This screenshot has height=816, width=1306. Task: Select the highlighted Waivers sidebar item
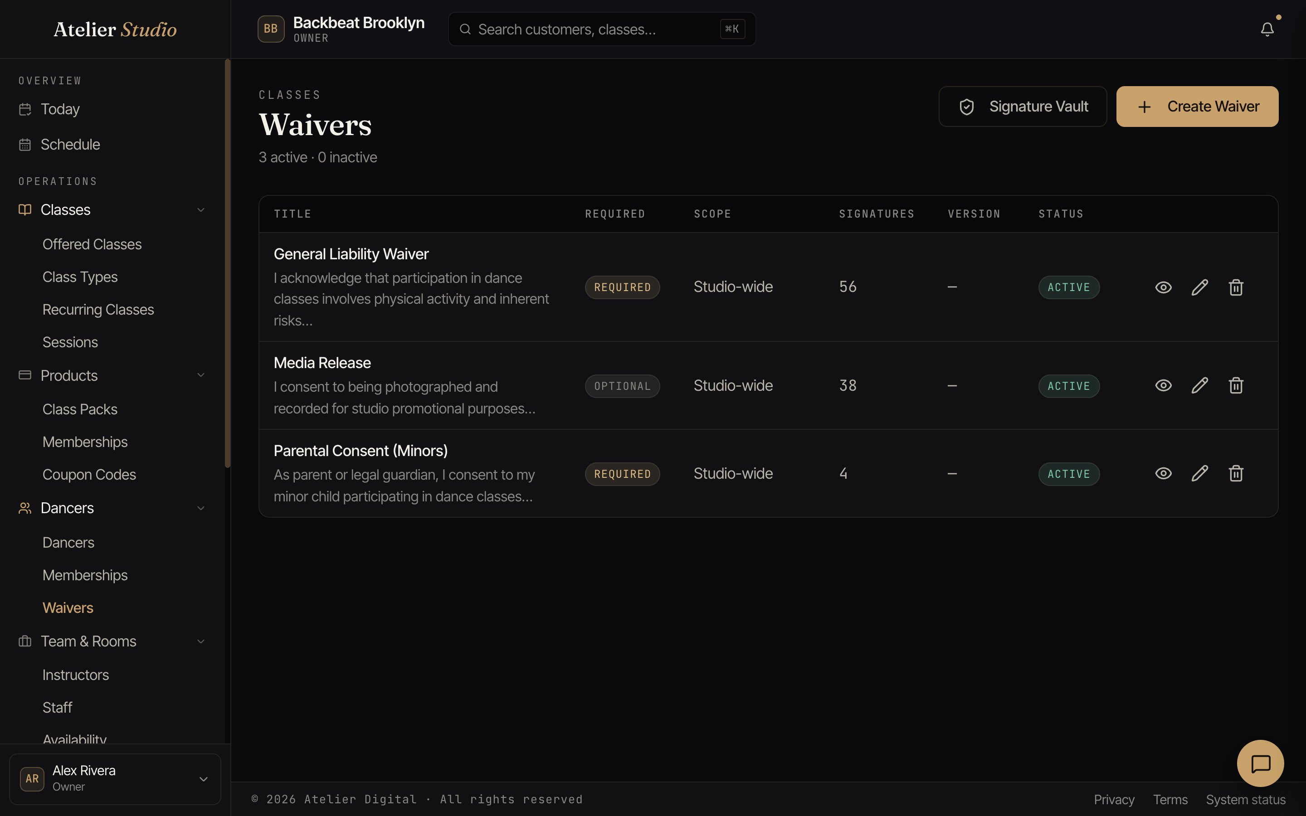(68, 608)
